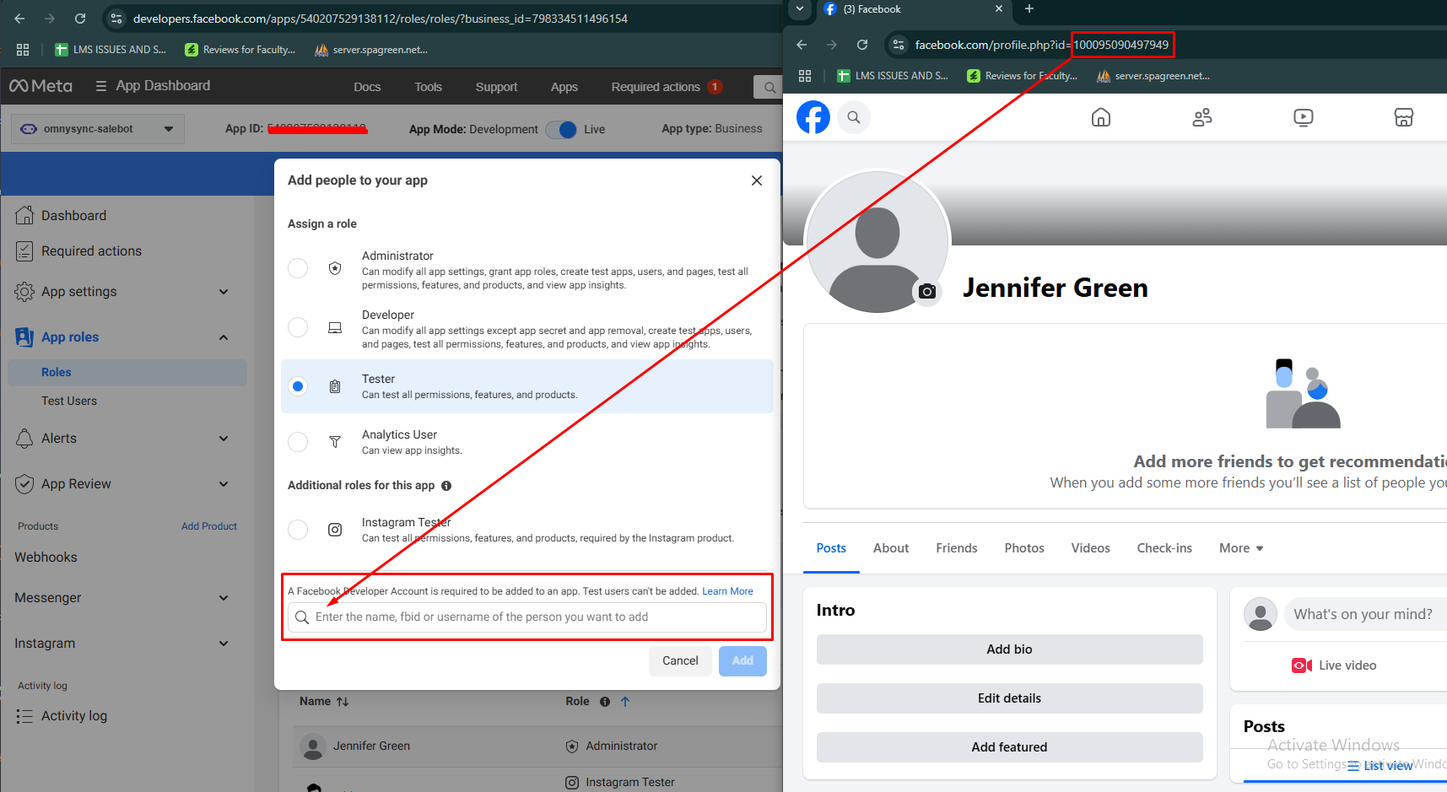Screen dimensions: 1447x792
Task: Switch to the About tab on profile
Action: pyautogui.click(x=891, y=548)
